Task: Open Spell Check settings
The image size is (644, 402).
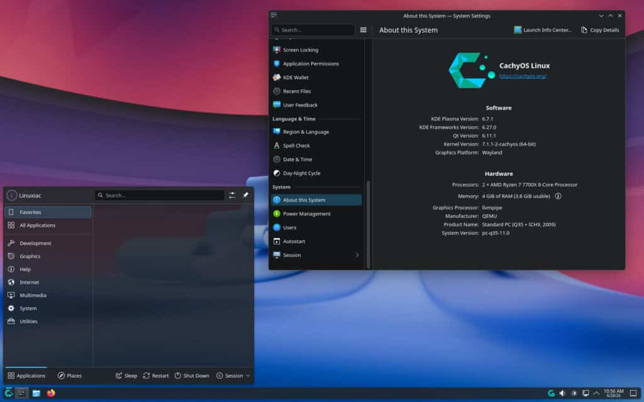Action: tap(316, 146)
